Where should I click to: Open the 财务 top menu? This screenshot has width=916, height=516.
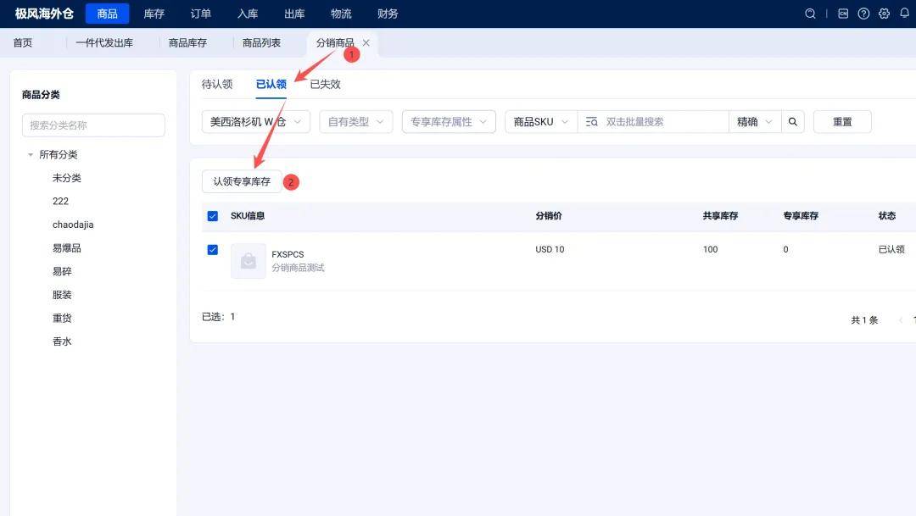pos(388,14)
